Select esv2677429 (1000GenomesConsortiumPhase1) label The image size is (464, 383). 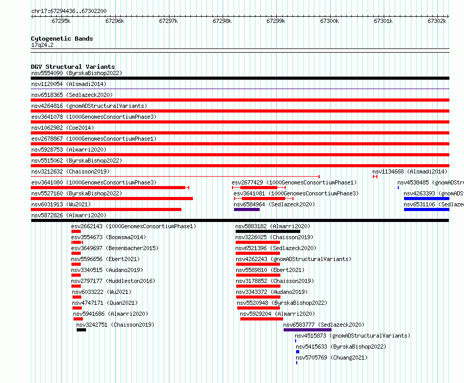(x=294, y=182)
